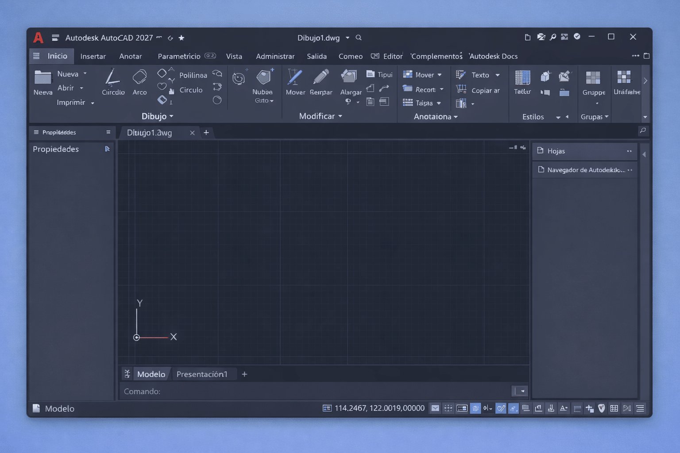Open the Nube de revisión tool

coord(263,82)
